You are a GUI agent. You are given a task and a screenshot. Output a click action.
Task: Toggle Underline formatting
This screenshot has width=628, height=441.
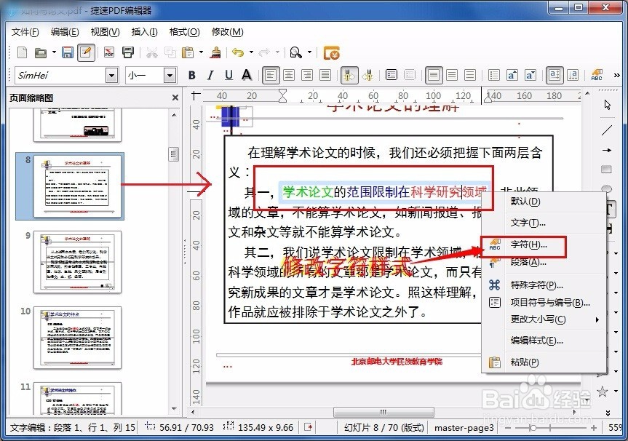coord(228,75)
